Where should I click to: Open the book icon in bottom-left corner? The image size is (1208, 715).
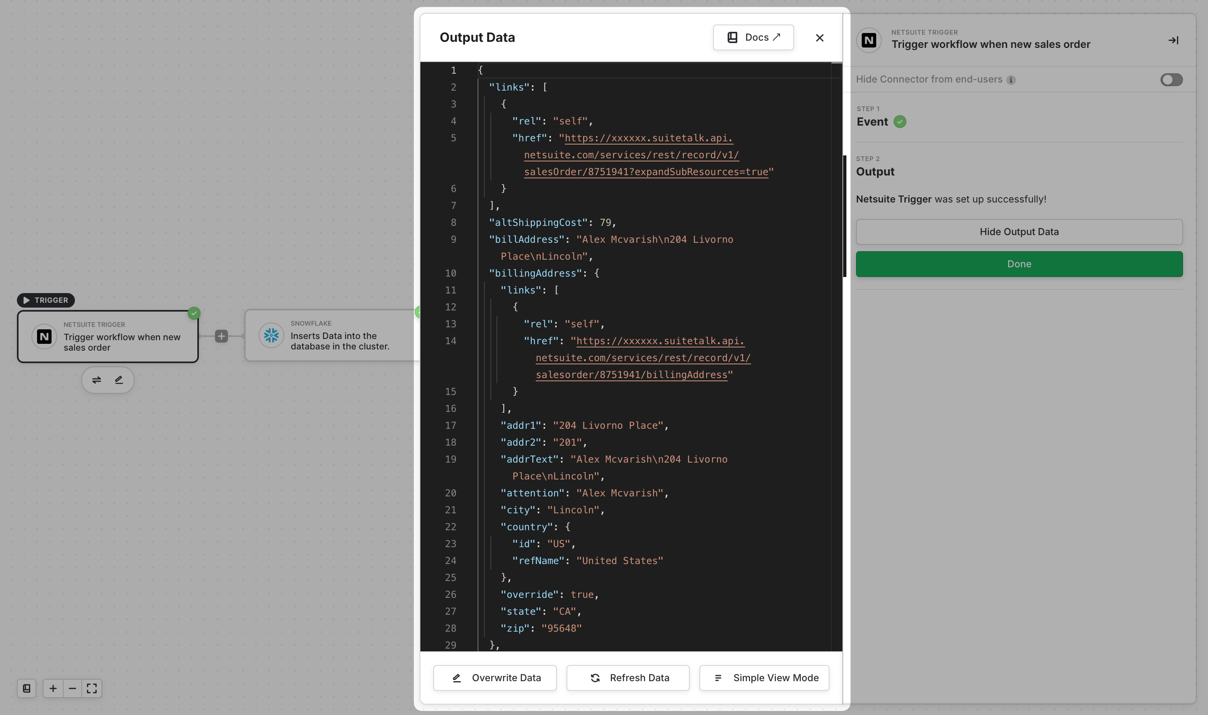[x=27, y=688]
